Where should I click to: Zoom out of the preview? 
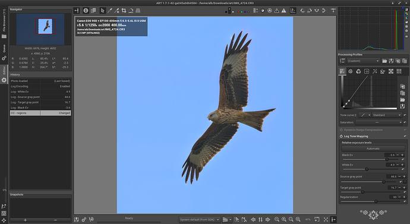coord(277,220)
